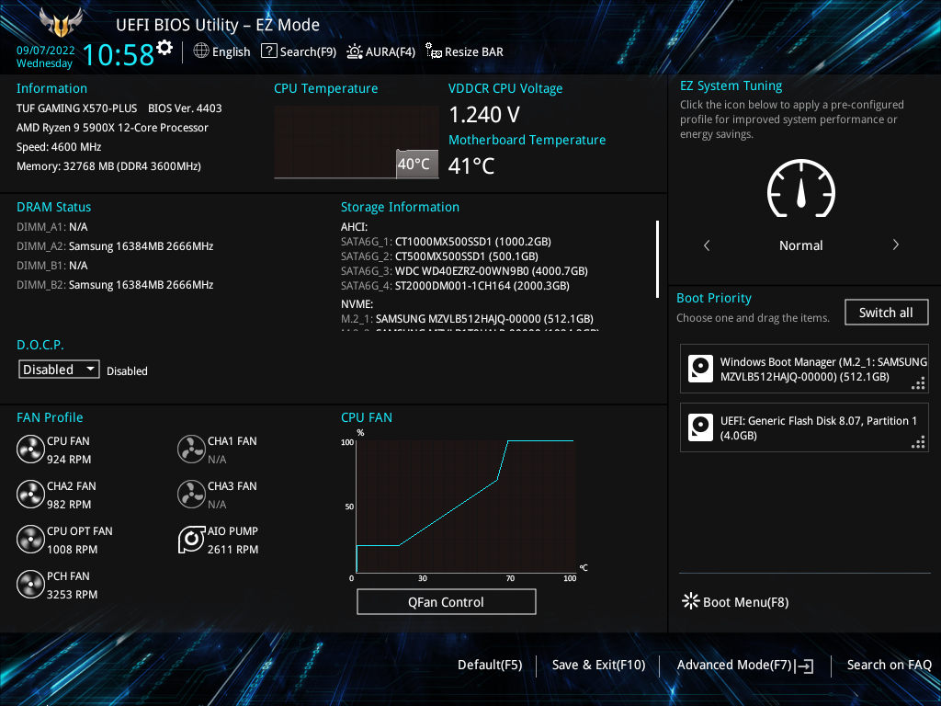Click the DIMM_B1 N/A entry

[51, 266]
